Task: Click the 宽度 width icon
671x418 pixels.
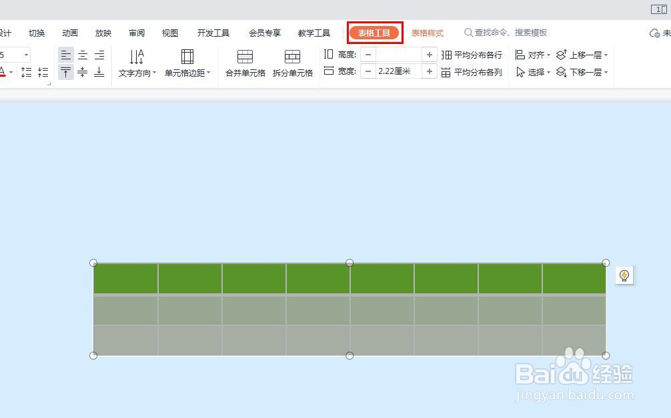Action: 328,71
